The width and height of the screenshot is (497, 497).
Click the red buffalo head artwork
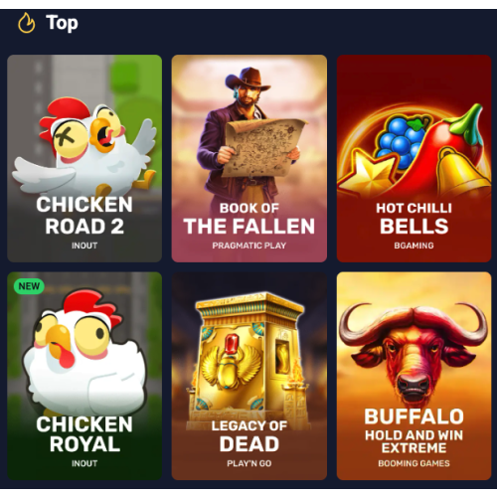point(414,351)
